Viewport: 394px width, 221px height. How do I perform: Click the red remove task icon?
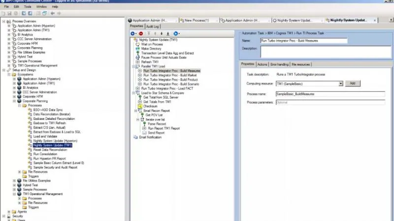[x=141, y=33]
